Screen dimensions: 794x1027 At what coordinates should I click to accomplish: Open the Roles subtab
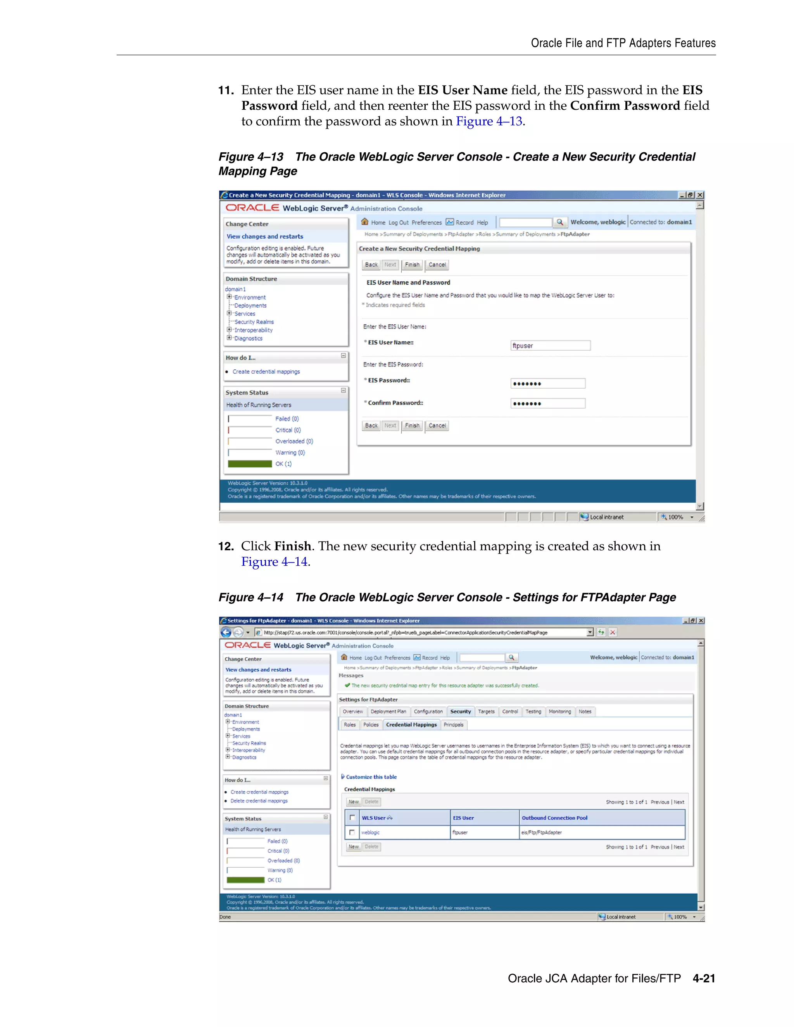350,725
